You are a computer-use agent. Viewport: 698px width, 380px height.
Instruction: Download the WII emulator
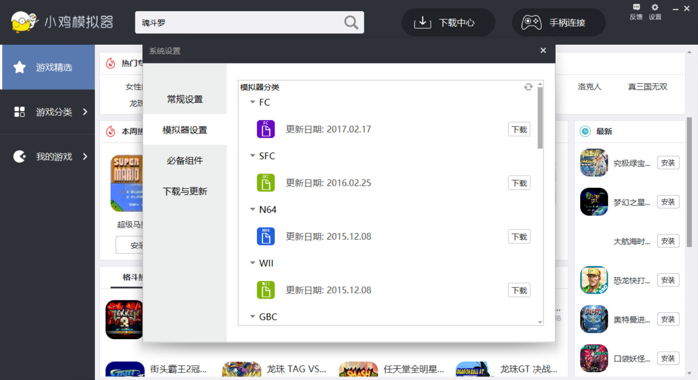(x=519, y=290)
